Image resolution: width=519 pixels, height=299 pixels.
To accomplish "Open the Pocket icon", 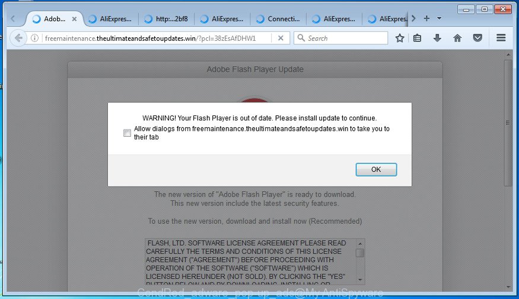I will pos(477,38).
